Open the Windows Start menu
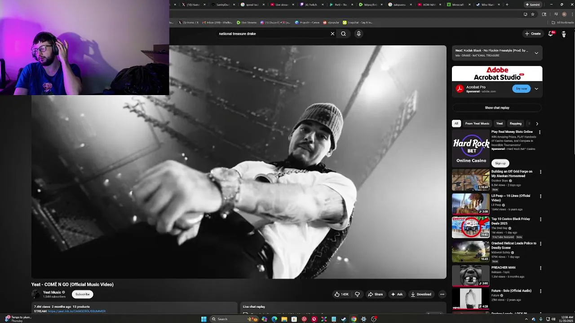Image resolution: width=575 pixels, height=323 pixels. [203, 319]
